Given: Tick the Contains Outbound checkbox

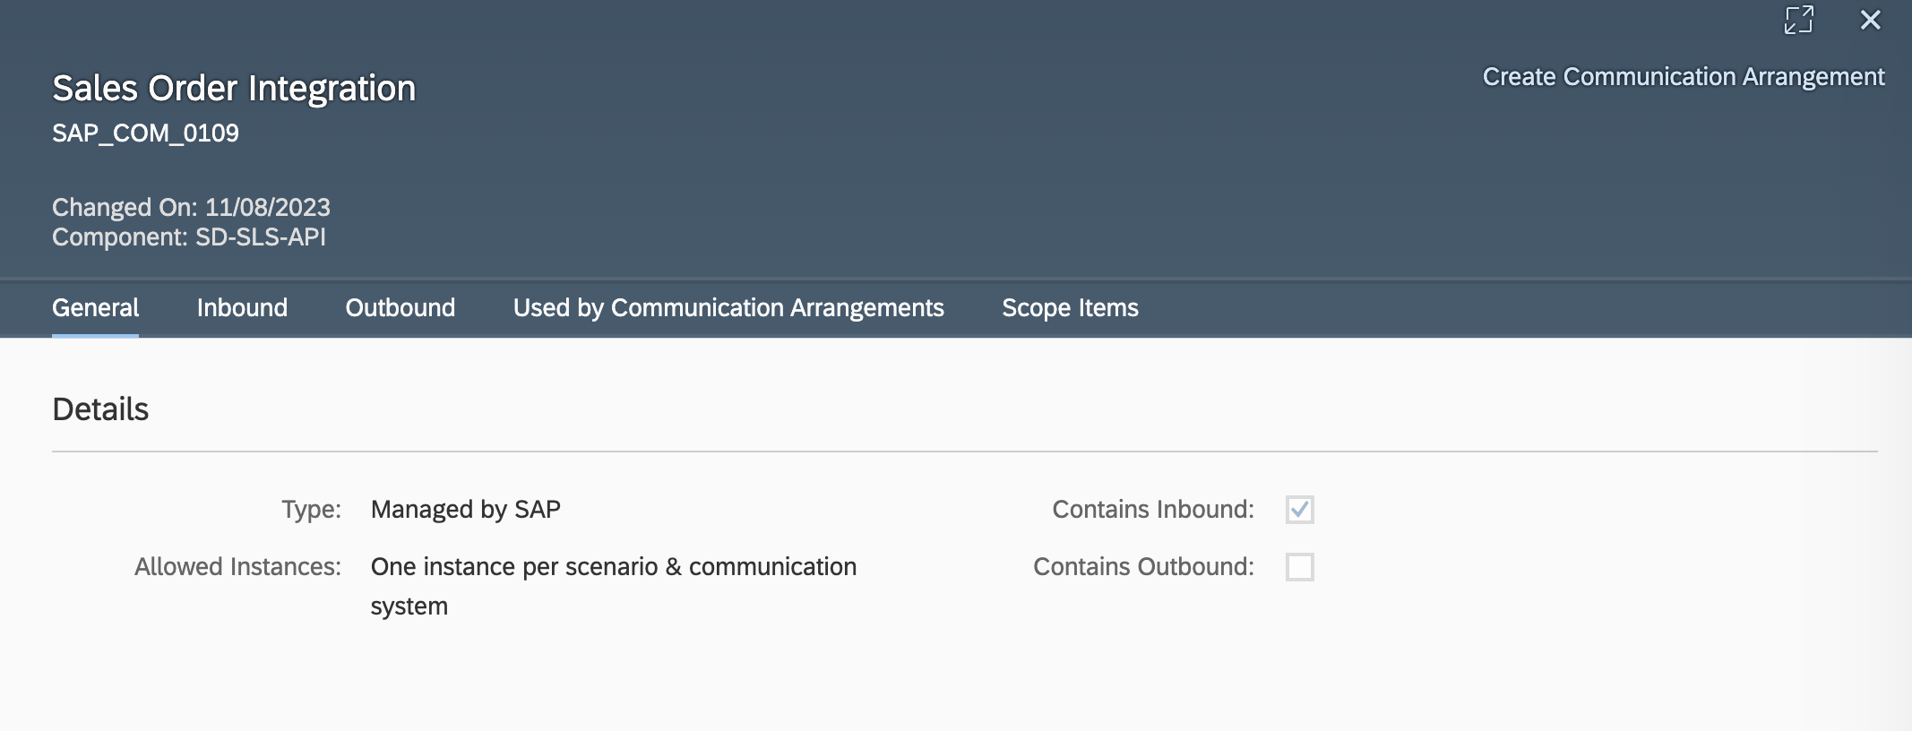Looking at the screenshot, I should click(x=1299, y=567).
